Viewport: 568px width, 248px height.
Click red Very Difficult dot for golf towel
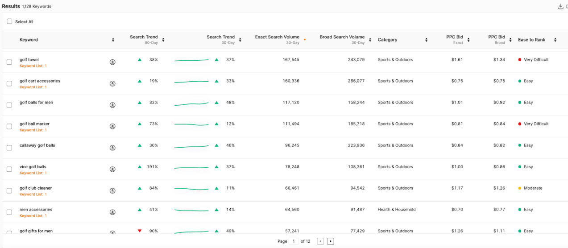[x=520, y=60]
